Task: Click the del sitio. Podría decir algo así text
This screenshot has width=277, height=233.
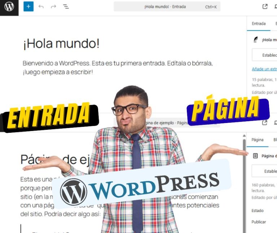Action: coord(61,214)
